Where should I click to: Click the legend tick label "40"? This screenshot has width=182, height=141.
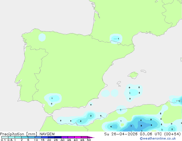[x=75, y=140]
